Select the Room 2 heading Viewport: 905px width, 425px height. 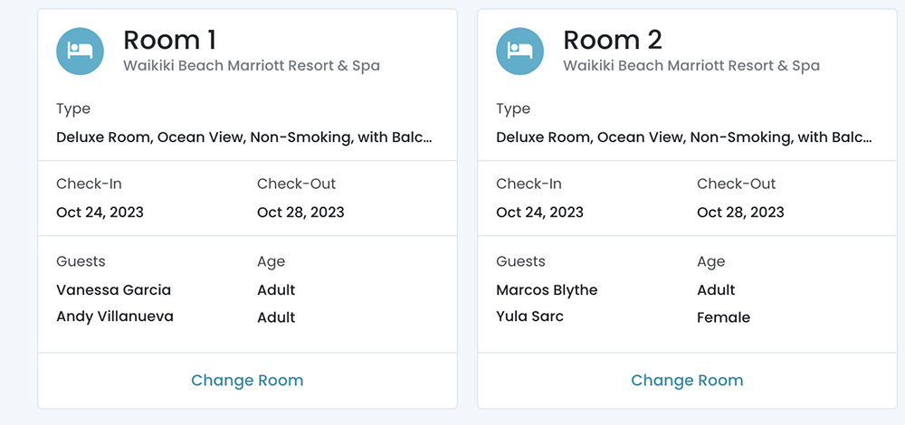pos(613,40)
